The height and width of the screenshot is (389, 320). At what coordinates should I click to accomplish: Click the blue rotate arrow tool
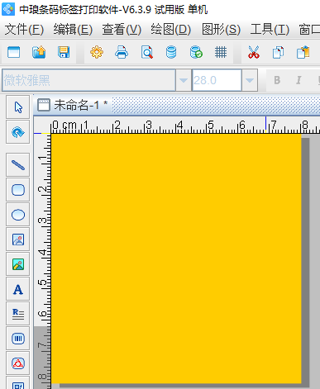(18, 132)
